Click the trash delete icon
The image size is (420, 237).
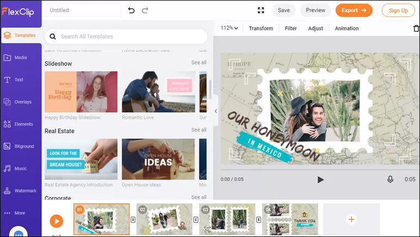point(416,28)
